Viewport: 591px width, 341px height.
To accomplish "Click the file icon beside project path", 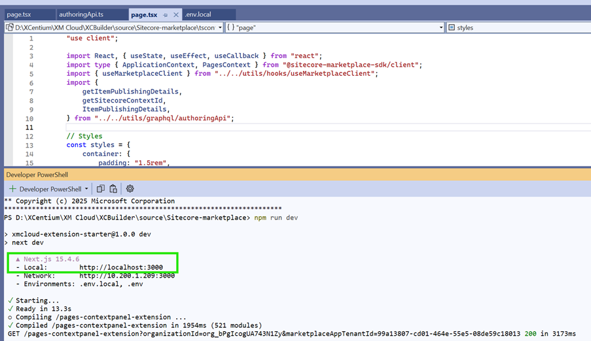I will (10, 27).
